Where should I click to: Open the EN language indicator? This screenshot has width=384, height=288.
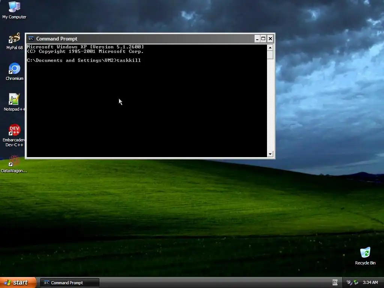tap(335, 283)
